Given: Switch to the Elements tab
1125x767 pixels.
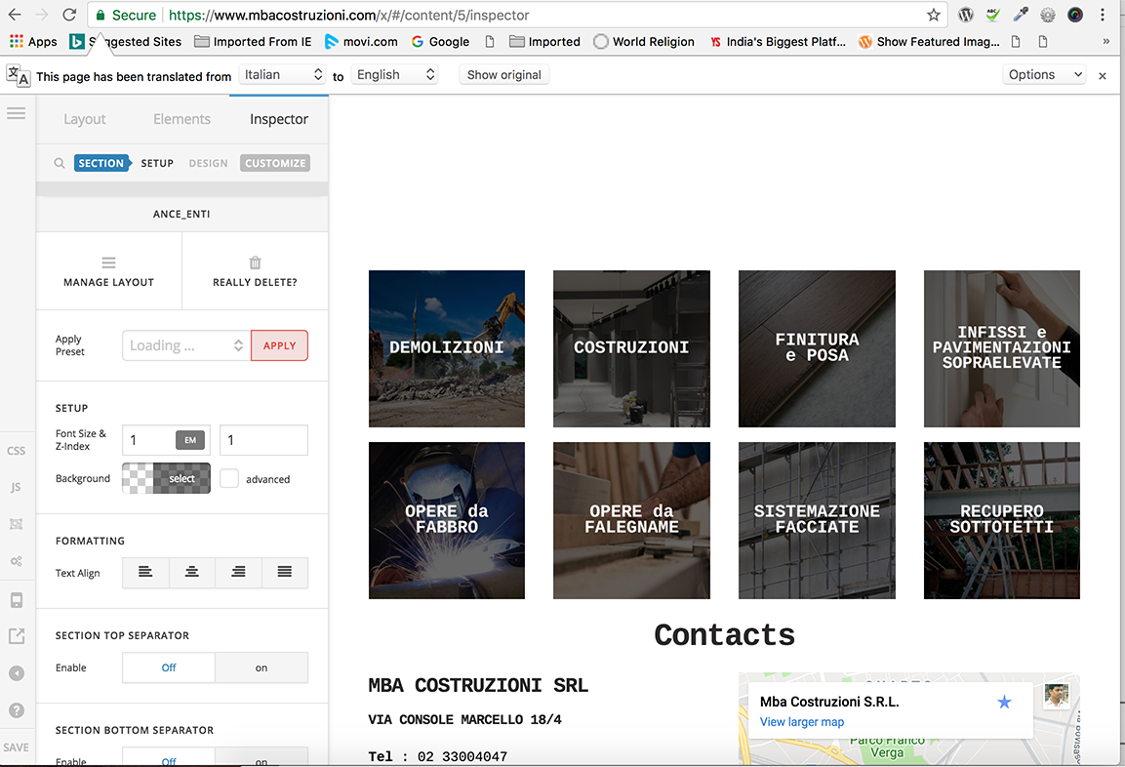Looking at the screenshot, I should click(x=181, y=119).
